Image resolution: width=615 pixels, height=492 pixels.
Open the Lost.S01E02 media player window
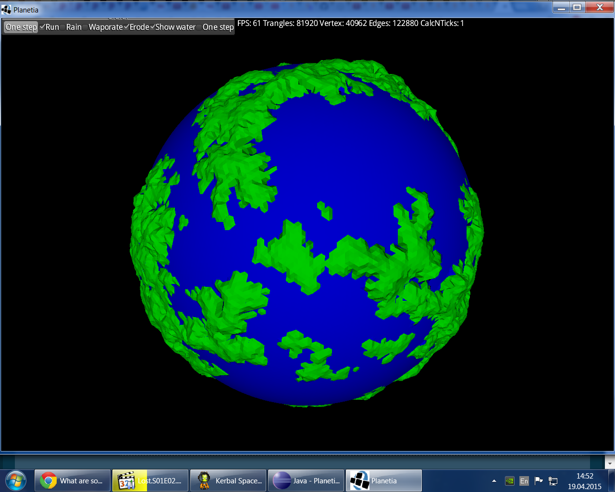pos(150,480)
